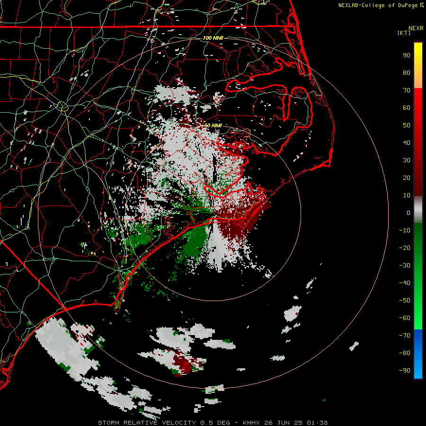The image size is (426, 426).
Task: Click the KMHX radar site identifier
Action: 252,423
